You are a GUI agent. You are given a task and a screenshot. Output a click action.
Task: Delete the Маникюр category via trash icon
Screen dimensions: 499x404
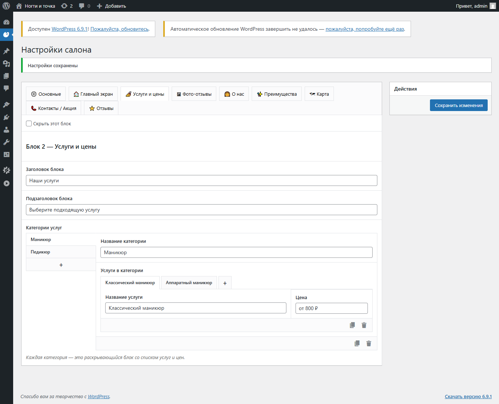click(369, 343)
